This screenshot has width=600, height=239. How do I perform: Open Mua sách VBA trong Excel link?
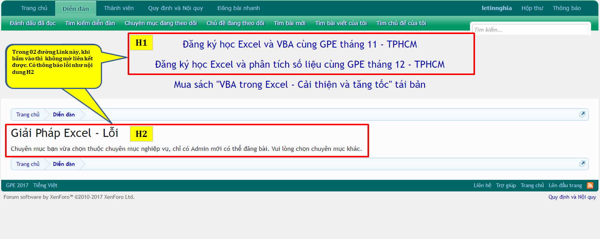(300, 84)
